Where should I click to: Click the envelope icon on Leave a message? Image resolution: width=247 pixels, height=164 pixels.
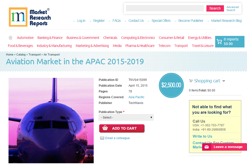point(206,147)
